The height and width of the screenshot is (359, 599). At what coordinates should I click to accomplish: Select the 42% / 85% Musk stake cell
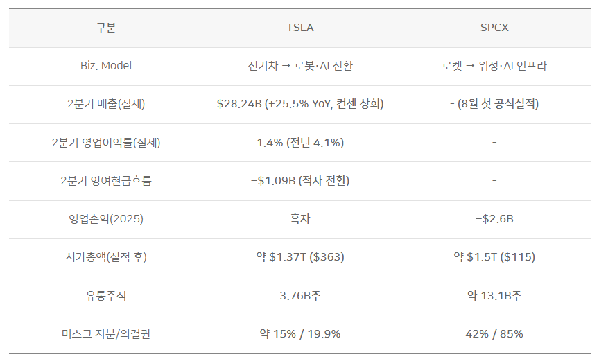click(x=494, y=334)
